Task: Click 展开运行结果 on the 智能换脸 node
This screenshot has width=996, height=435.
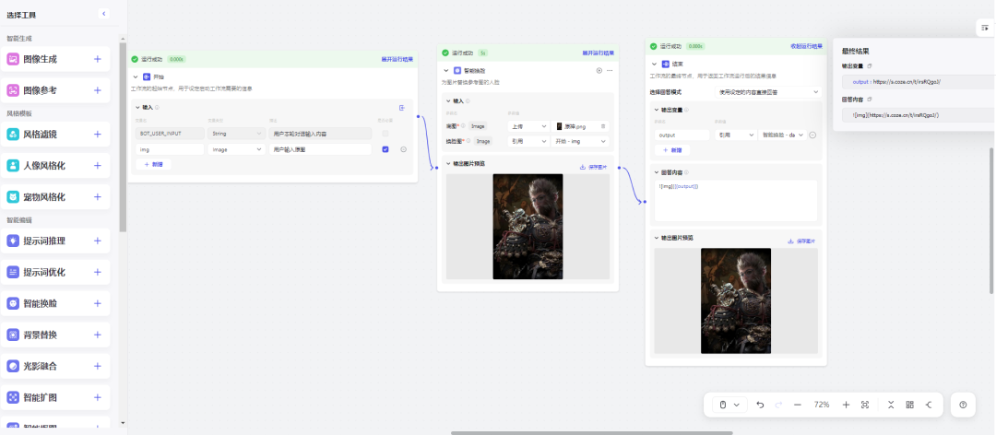Action: tap(599, 53)
